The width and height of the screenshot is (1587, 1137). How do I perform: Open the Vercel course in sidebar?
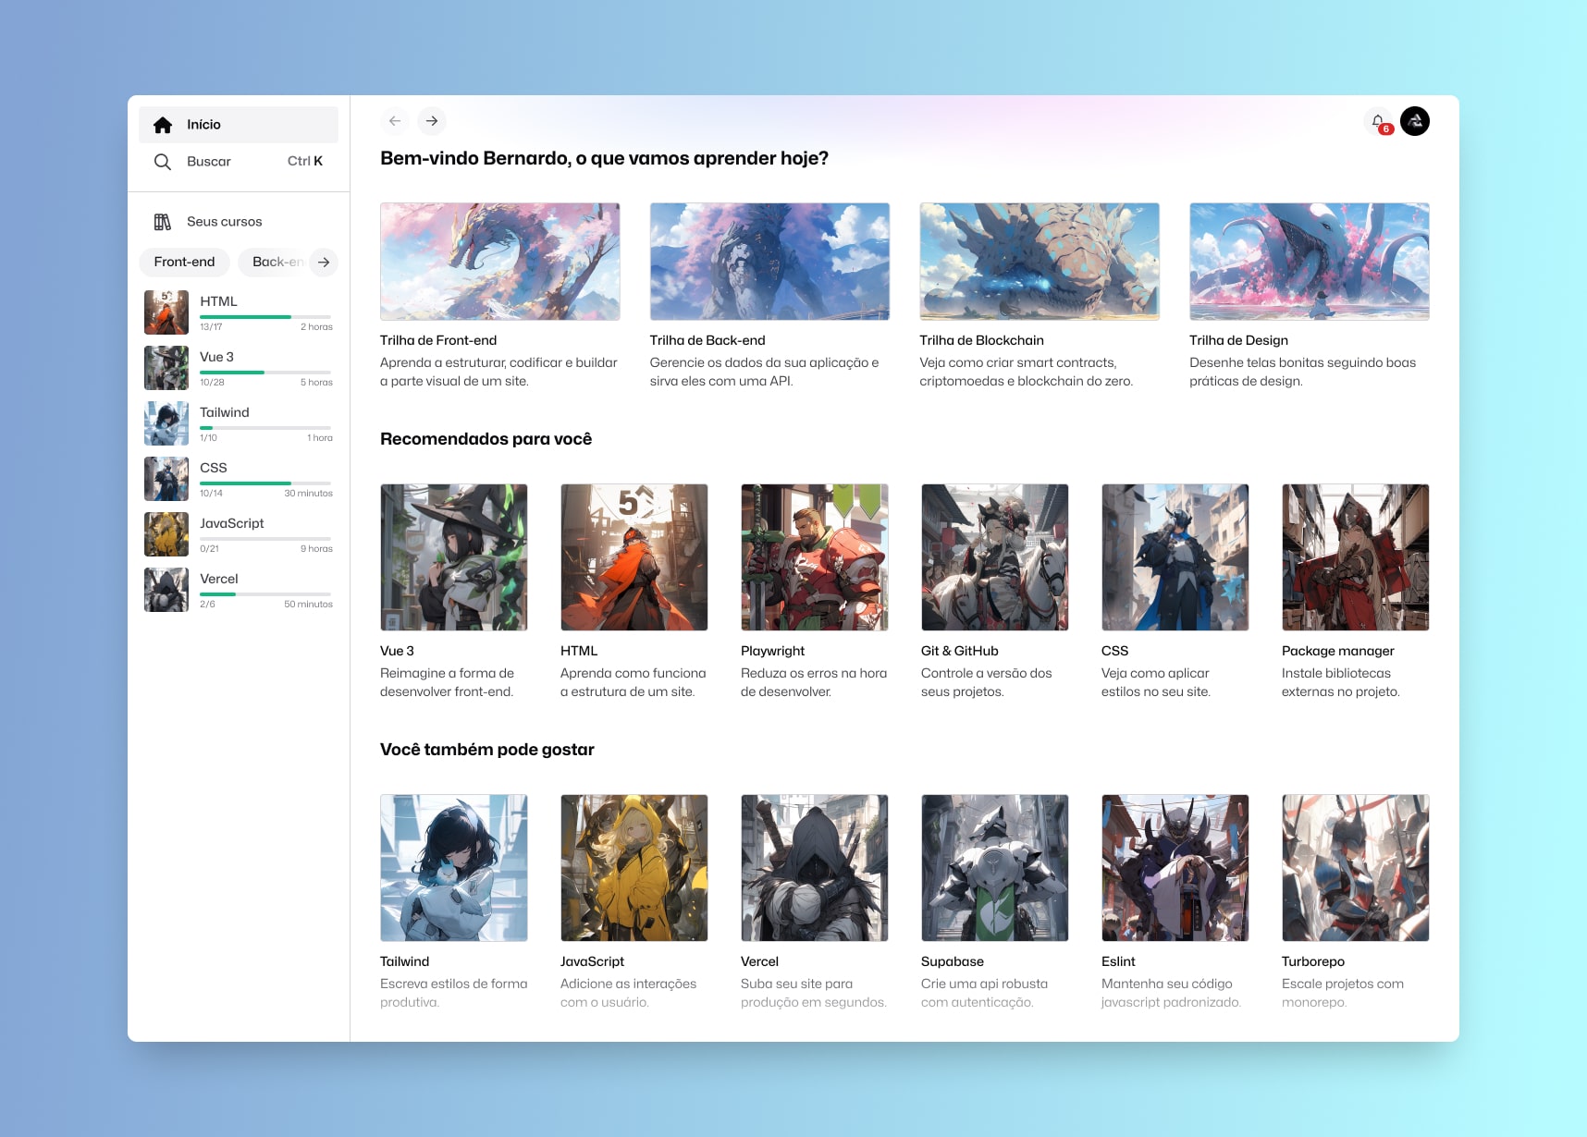coord(239,590)
